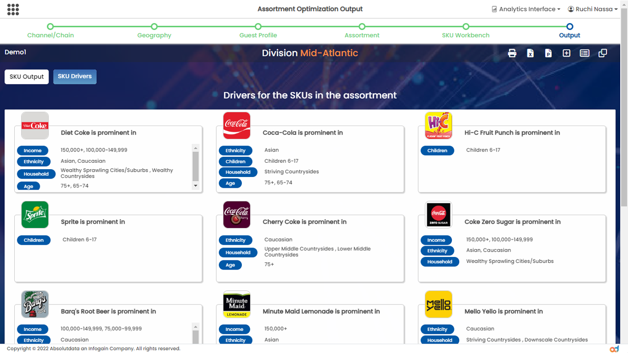
Task: Click Diet Coke Income tag
Action: [x=33, y=151]
